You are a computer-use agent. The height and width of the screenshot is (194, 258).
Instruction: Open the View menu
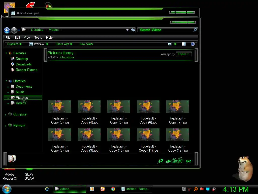click(27, 38)
